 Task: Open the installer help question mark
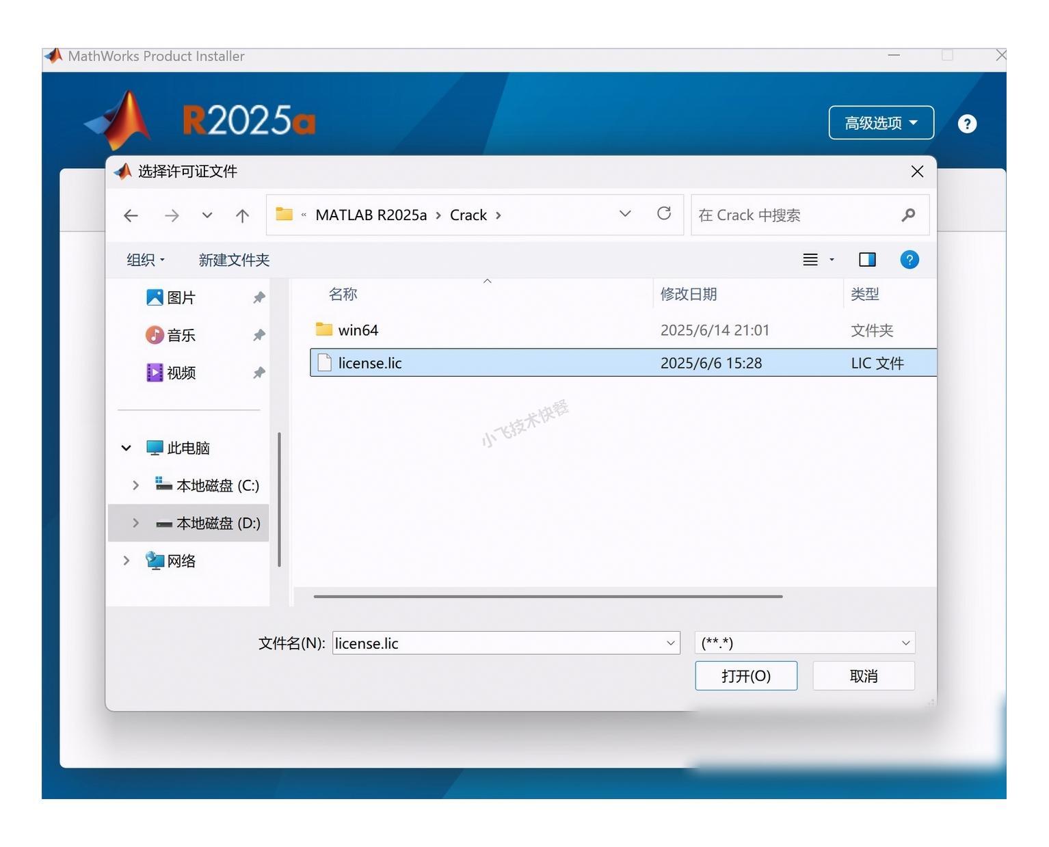click(x=967, y=124)
